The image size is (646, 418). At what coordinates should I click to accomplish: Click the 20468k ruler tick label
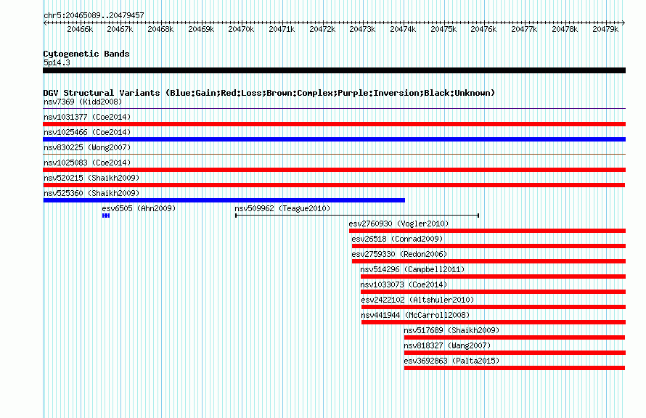tap(160, 29)
